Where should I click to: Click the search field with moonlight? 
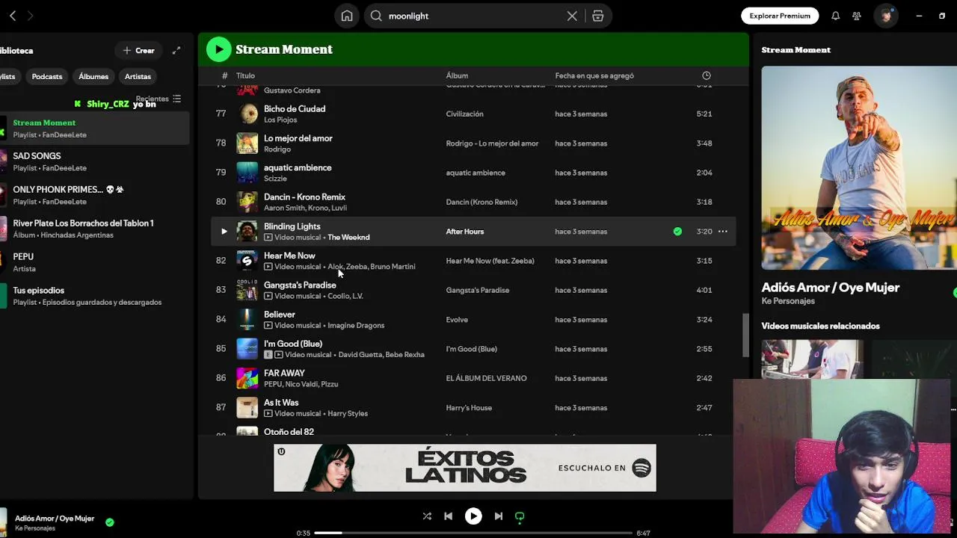pyautogui.click(x=475, y=16)
